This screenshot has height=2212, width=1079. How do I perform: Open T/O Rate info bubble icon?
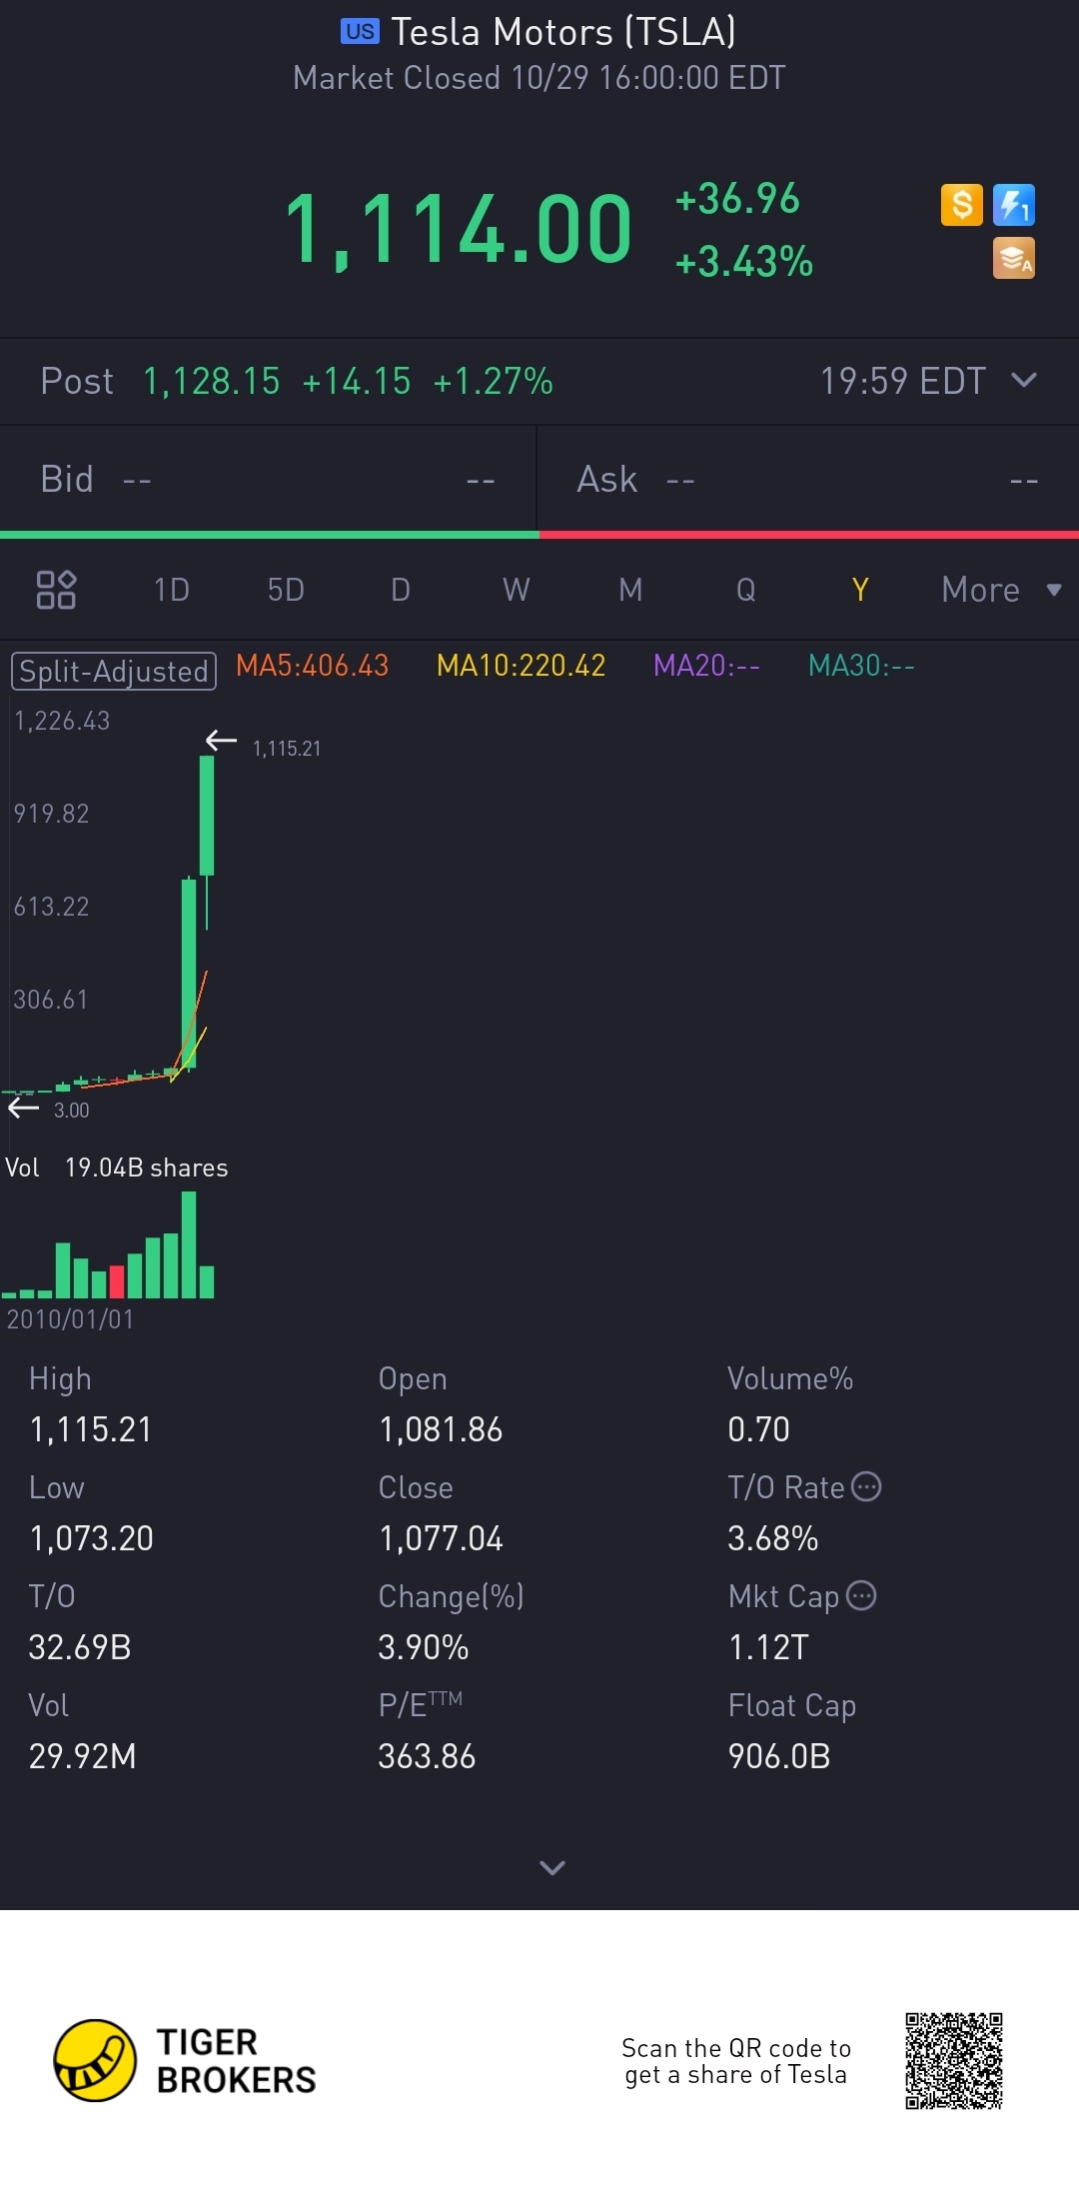pyautogui.click(x=866, y=1486)
